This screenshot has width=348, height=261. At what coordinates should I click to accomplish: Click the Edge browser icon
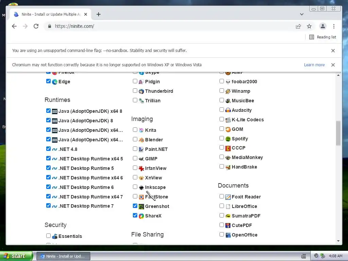[x=55, y=82]
